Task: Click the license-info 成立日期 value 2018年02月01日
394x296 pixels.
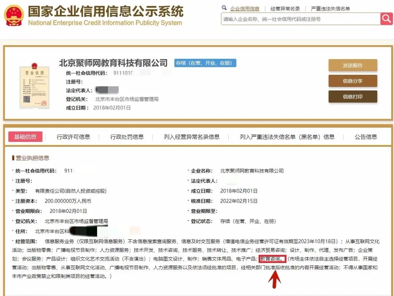Action: [x=239, y=191]
